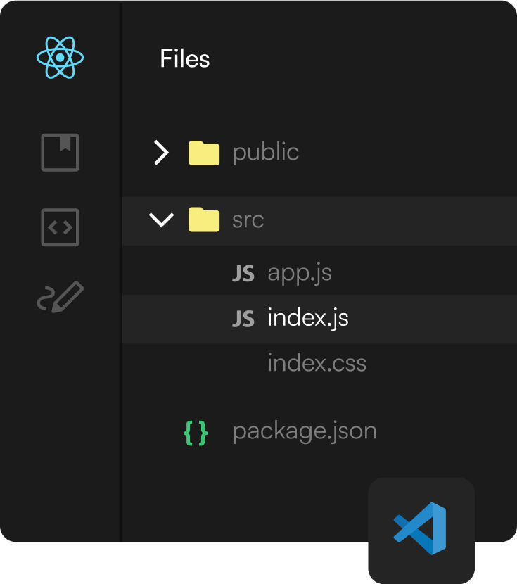This screenshot has width=517, height=584.
Task: Open the index.css file
Action: pyautogui.click(x=317, y=364)
